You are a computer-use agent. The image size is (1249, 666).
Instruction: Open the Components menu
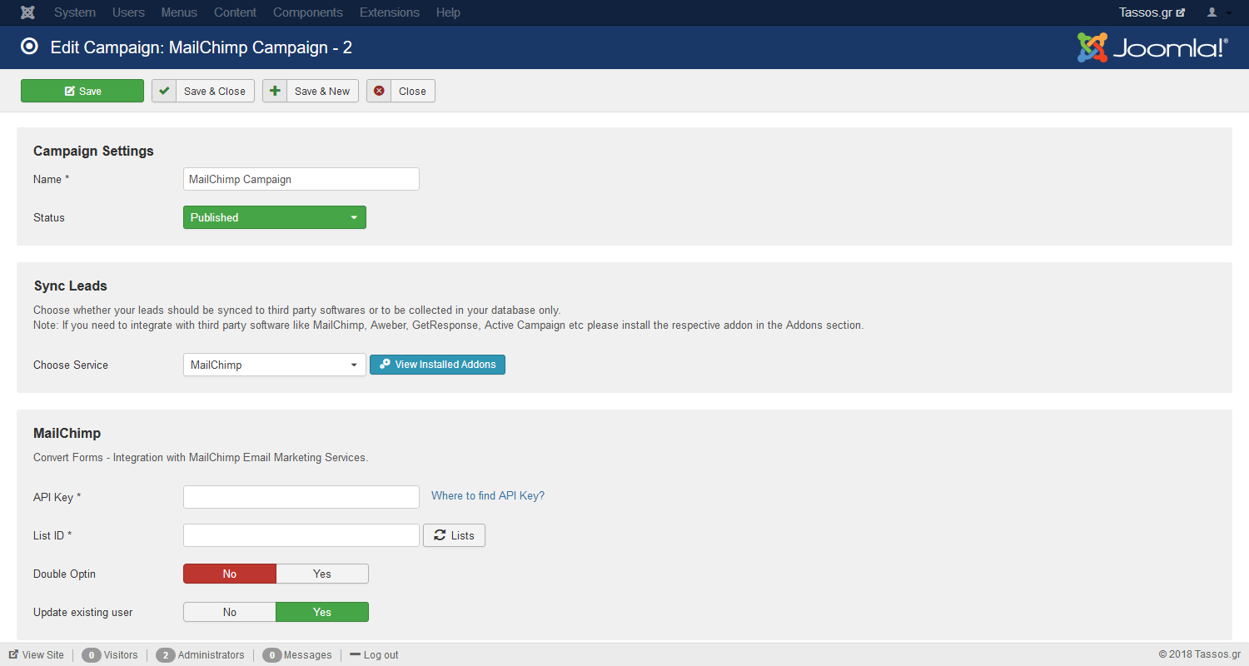(308, 12)
